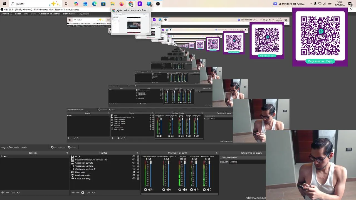The image size is (356, 200).
Task: Open the notification center icon
Action: (x=350, y=4)
